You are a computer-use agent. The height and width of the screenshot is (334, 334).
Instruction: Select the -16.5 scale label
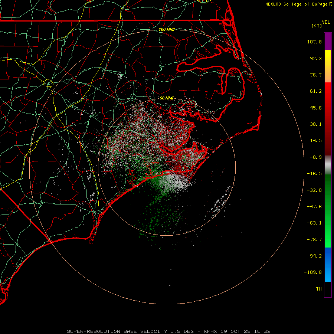pyautogui.click(x=314, y=174)
